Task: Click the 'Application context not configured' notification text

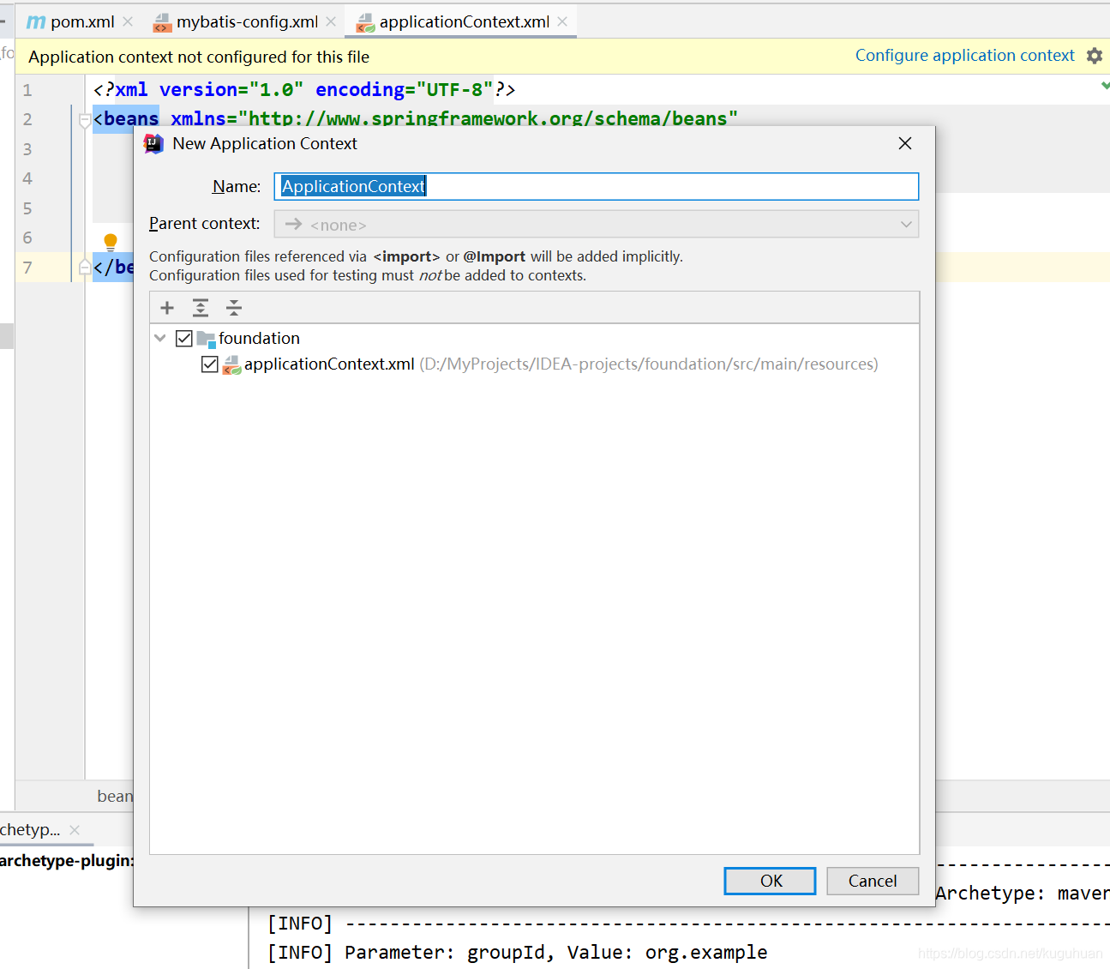Action: pyautogui.click(x=199, y=57)
